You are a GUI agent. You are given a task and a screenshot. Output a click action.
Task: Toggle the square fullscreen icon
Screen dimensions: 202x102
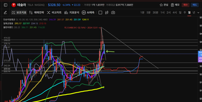(100, 13)
